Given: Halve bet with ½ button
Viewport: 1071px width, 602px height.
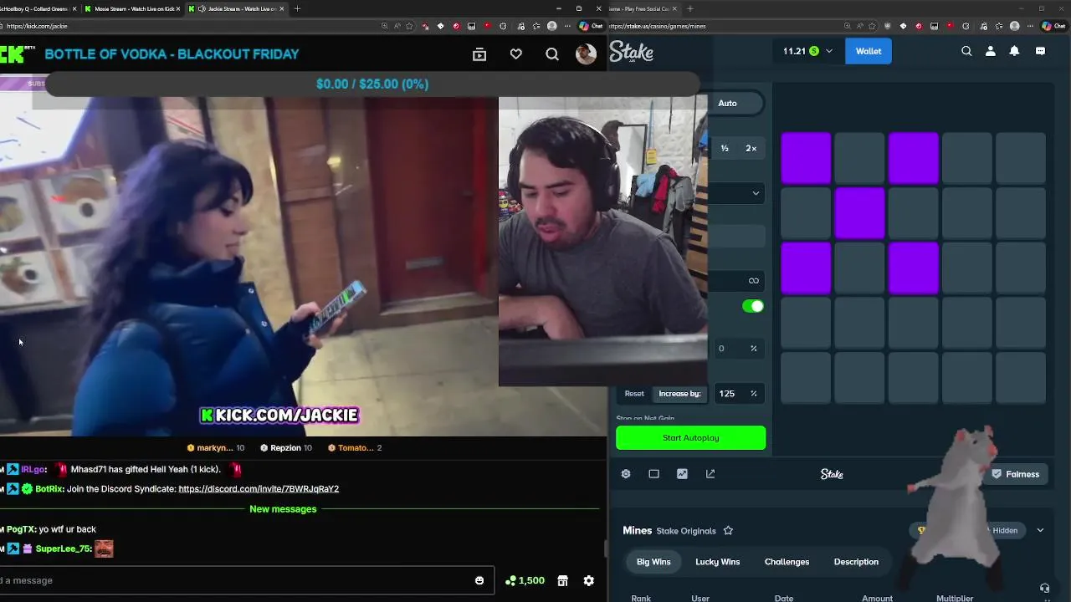Looking at the screenshot, I should coord(725,149).
